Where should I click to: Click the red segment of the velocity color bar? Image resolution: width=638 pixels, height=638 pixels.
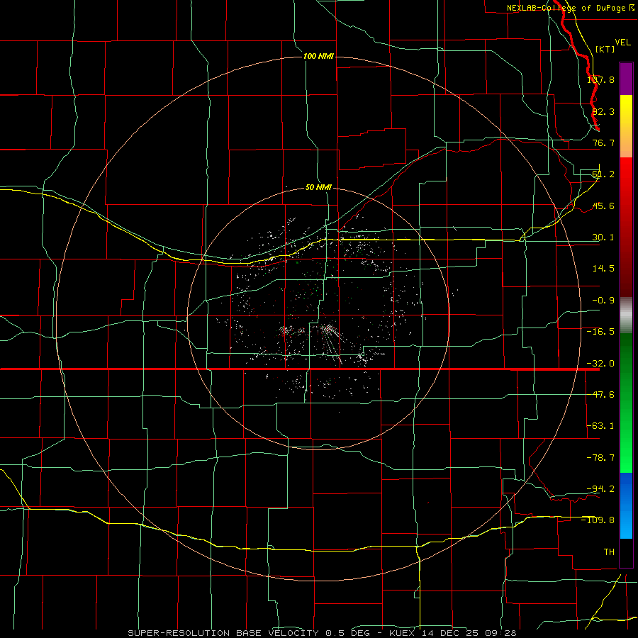pos(626,227)
